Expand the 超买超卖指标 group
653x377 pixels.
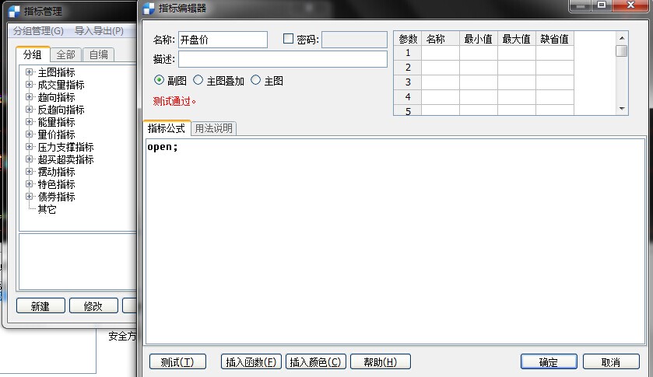30,159
